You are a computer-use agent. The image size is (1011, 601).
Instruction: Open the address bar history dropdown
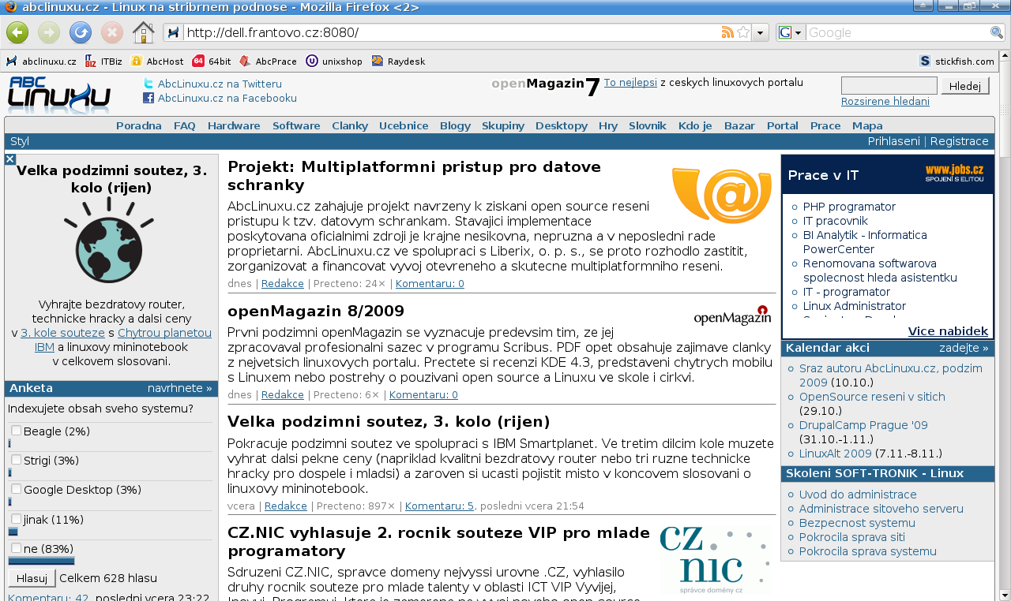pos(760,32)
